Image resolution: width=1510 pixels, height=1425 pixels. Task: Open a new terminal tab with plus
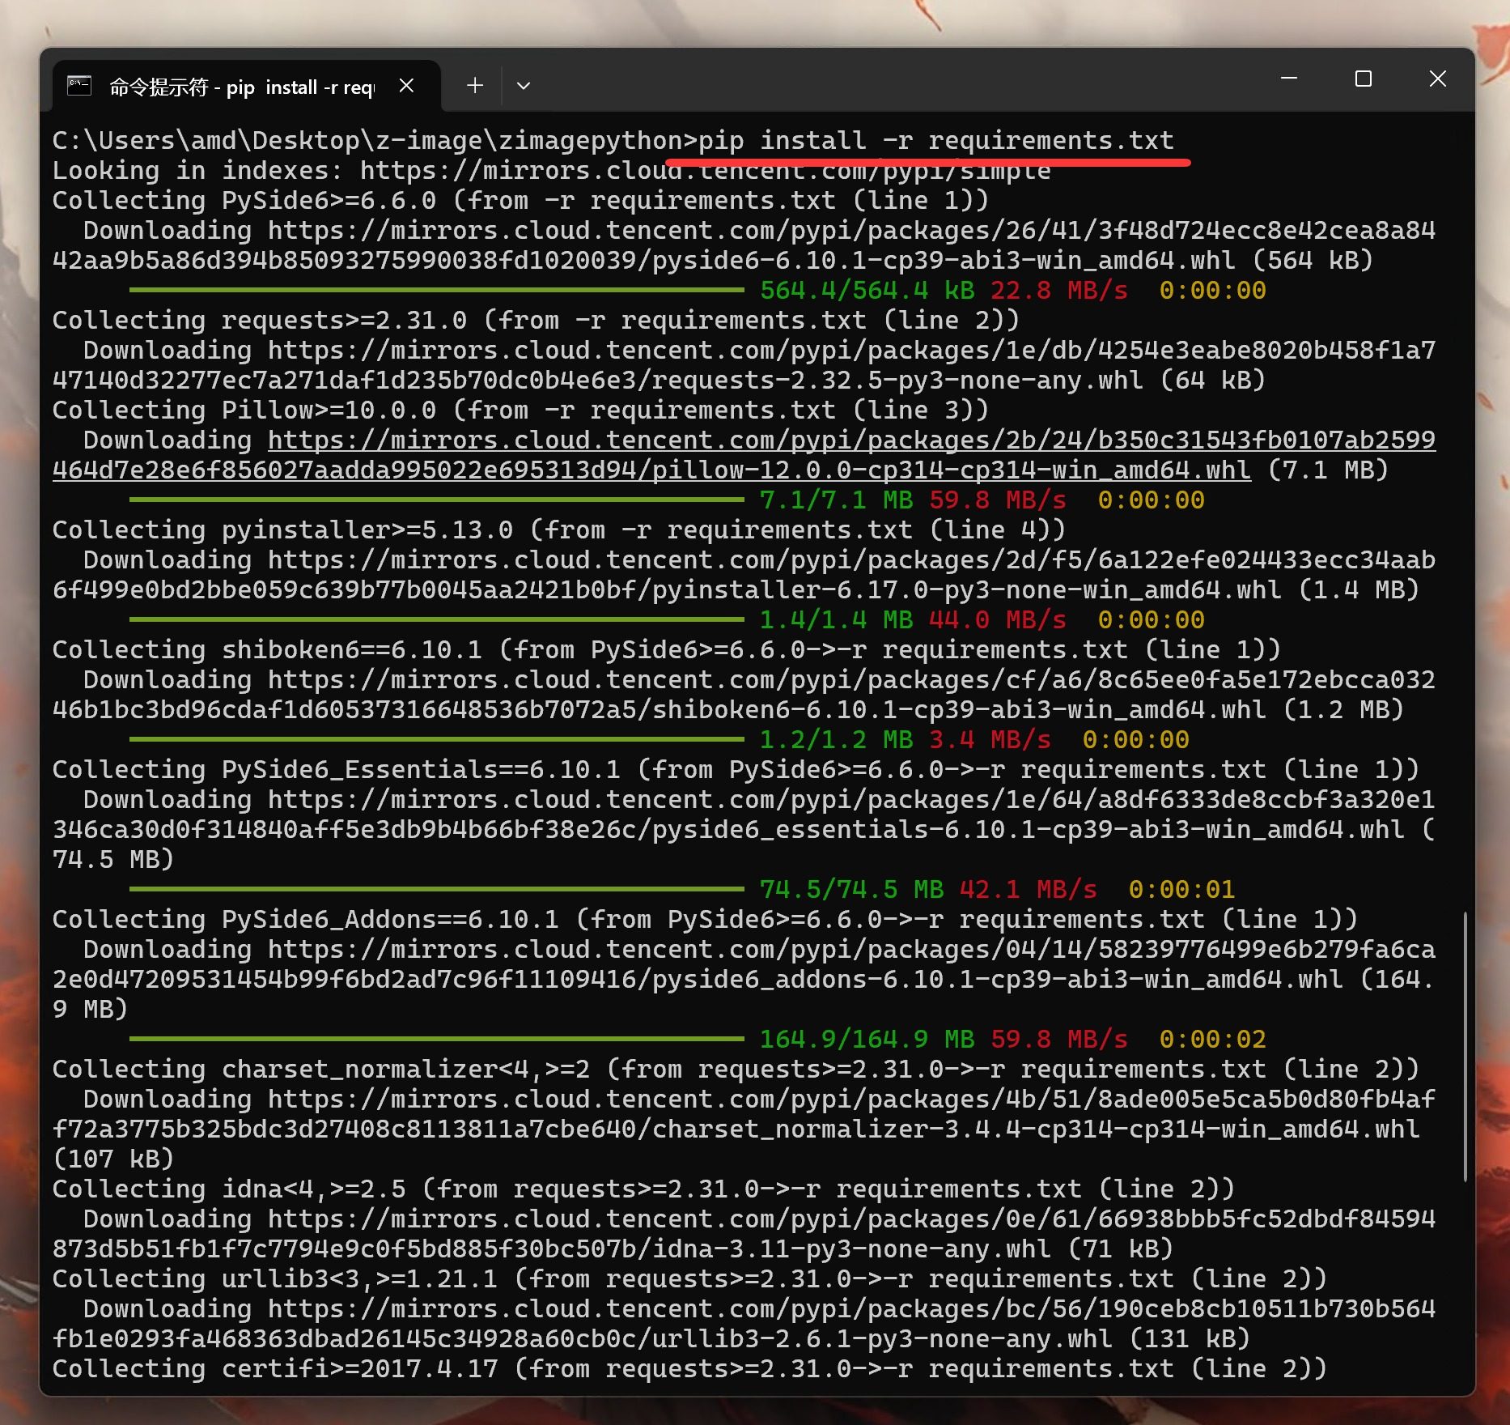tap(475, 86)
